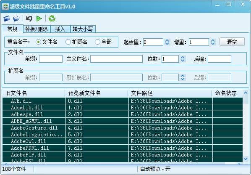Viewport: 251px width, 175px height.
Task: Click the open files folder icon
Action: (7, 19)
